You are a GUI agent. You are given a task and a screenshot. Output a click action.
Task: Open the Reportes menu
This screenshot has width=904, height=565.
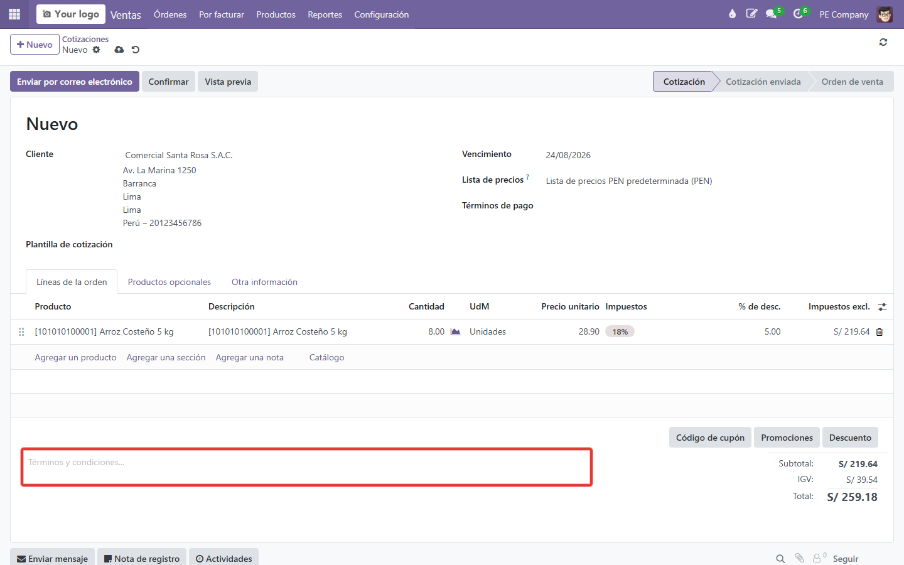pos(325,14)
